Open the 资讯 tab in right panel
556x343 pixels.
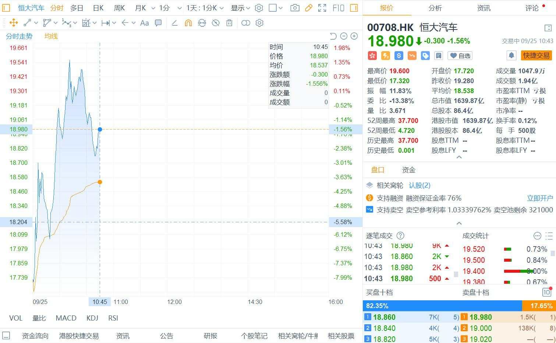(x=484, y=8)
